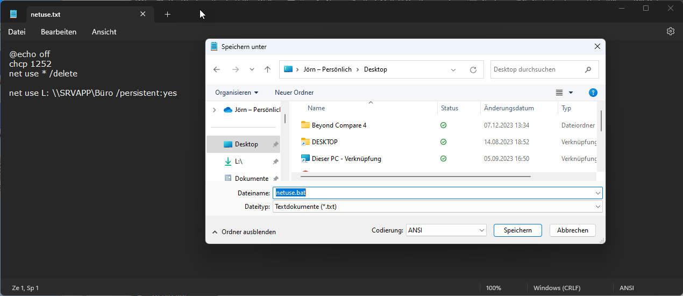Open the Dateityp dropdown
The image size is (683, 296).
pos(597,207)
